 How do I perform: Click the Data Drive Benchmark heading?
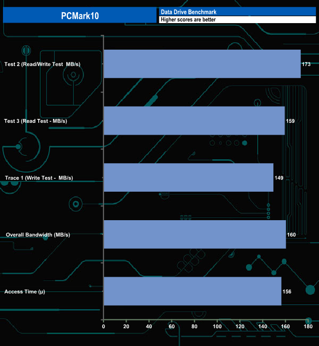(x=188, y=12)
